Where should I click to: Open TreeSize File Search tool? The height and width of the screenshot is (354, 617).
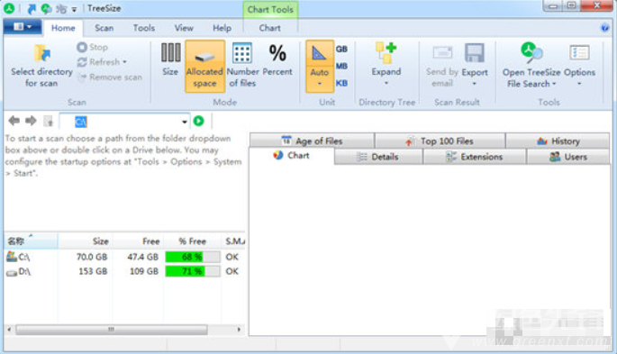click(x=531, y=66)
